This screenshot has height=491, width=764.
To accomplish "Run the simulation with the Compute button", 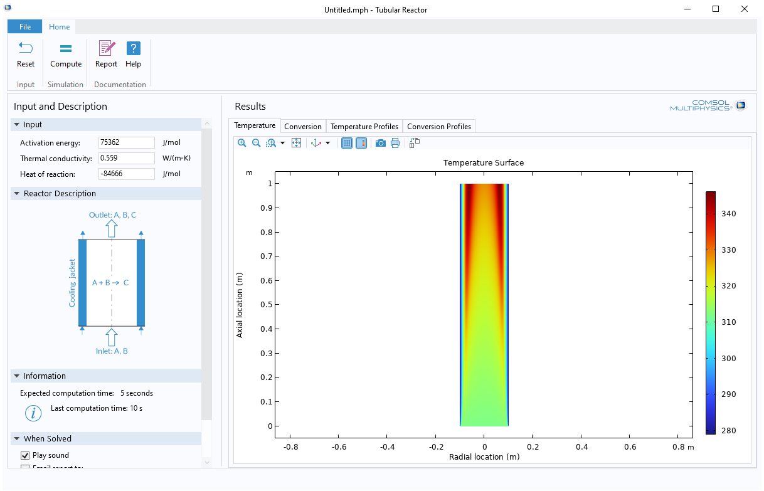I will point(66,49).
